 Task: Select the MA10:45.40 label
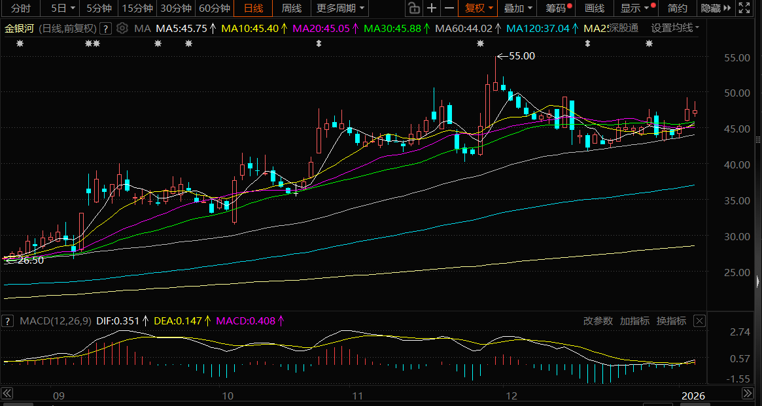tap(251, 28)
